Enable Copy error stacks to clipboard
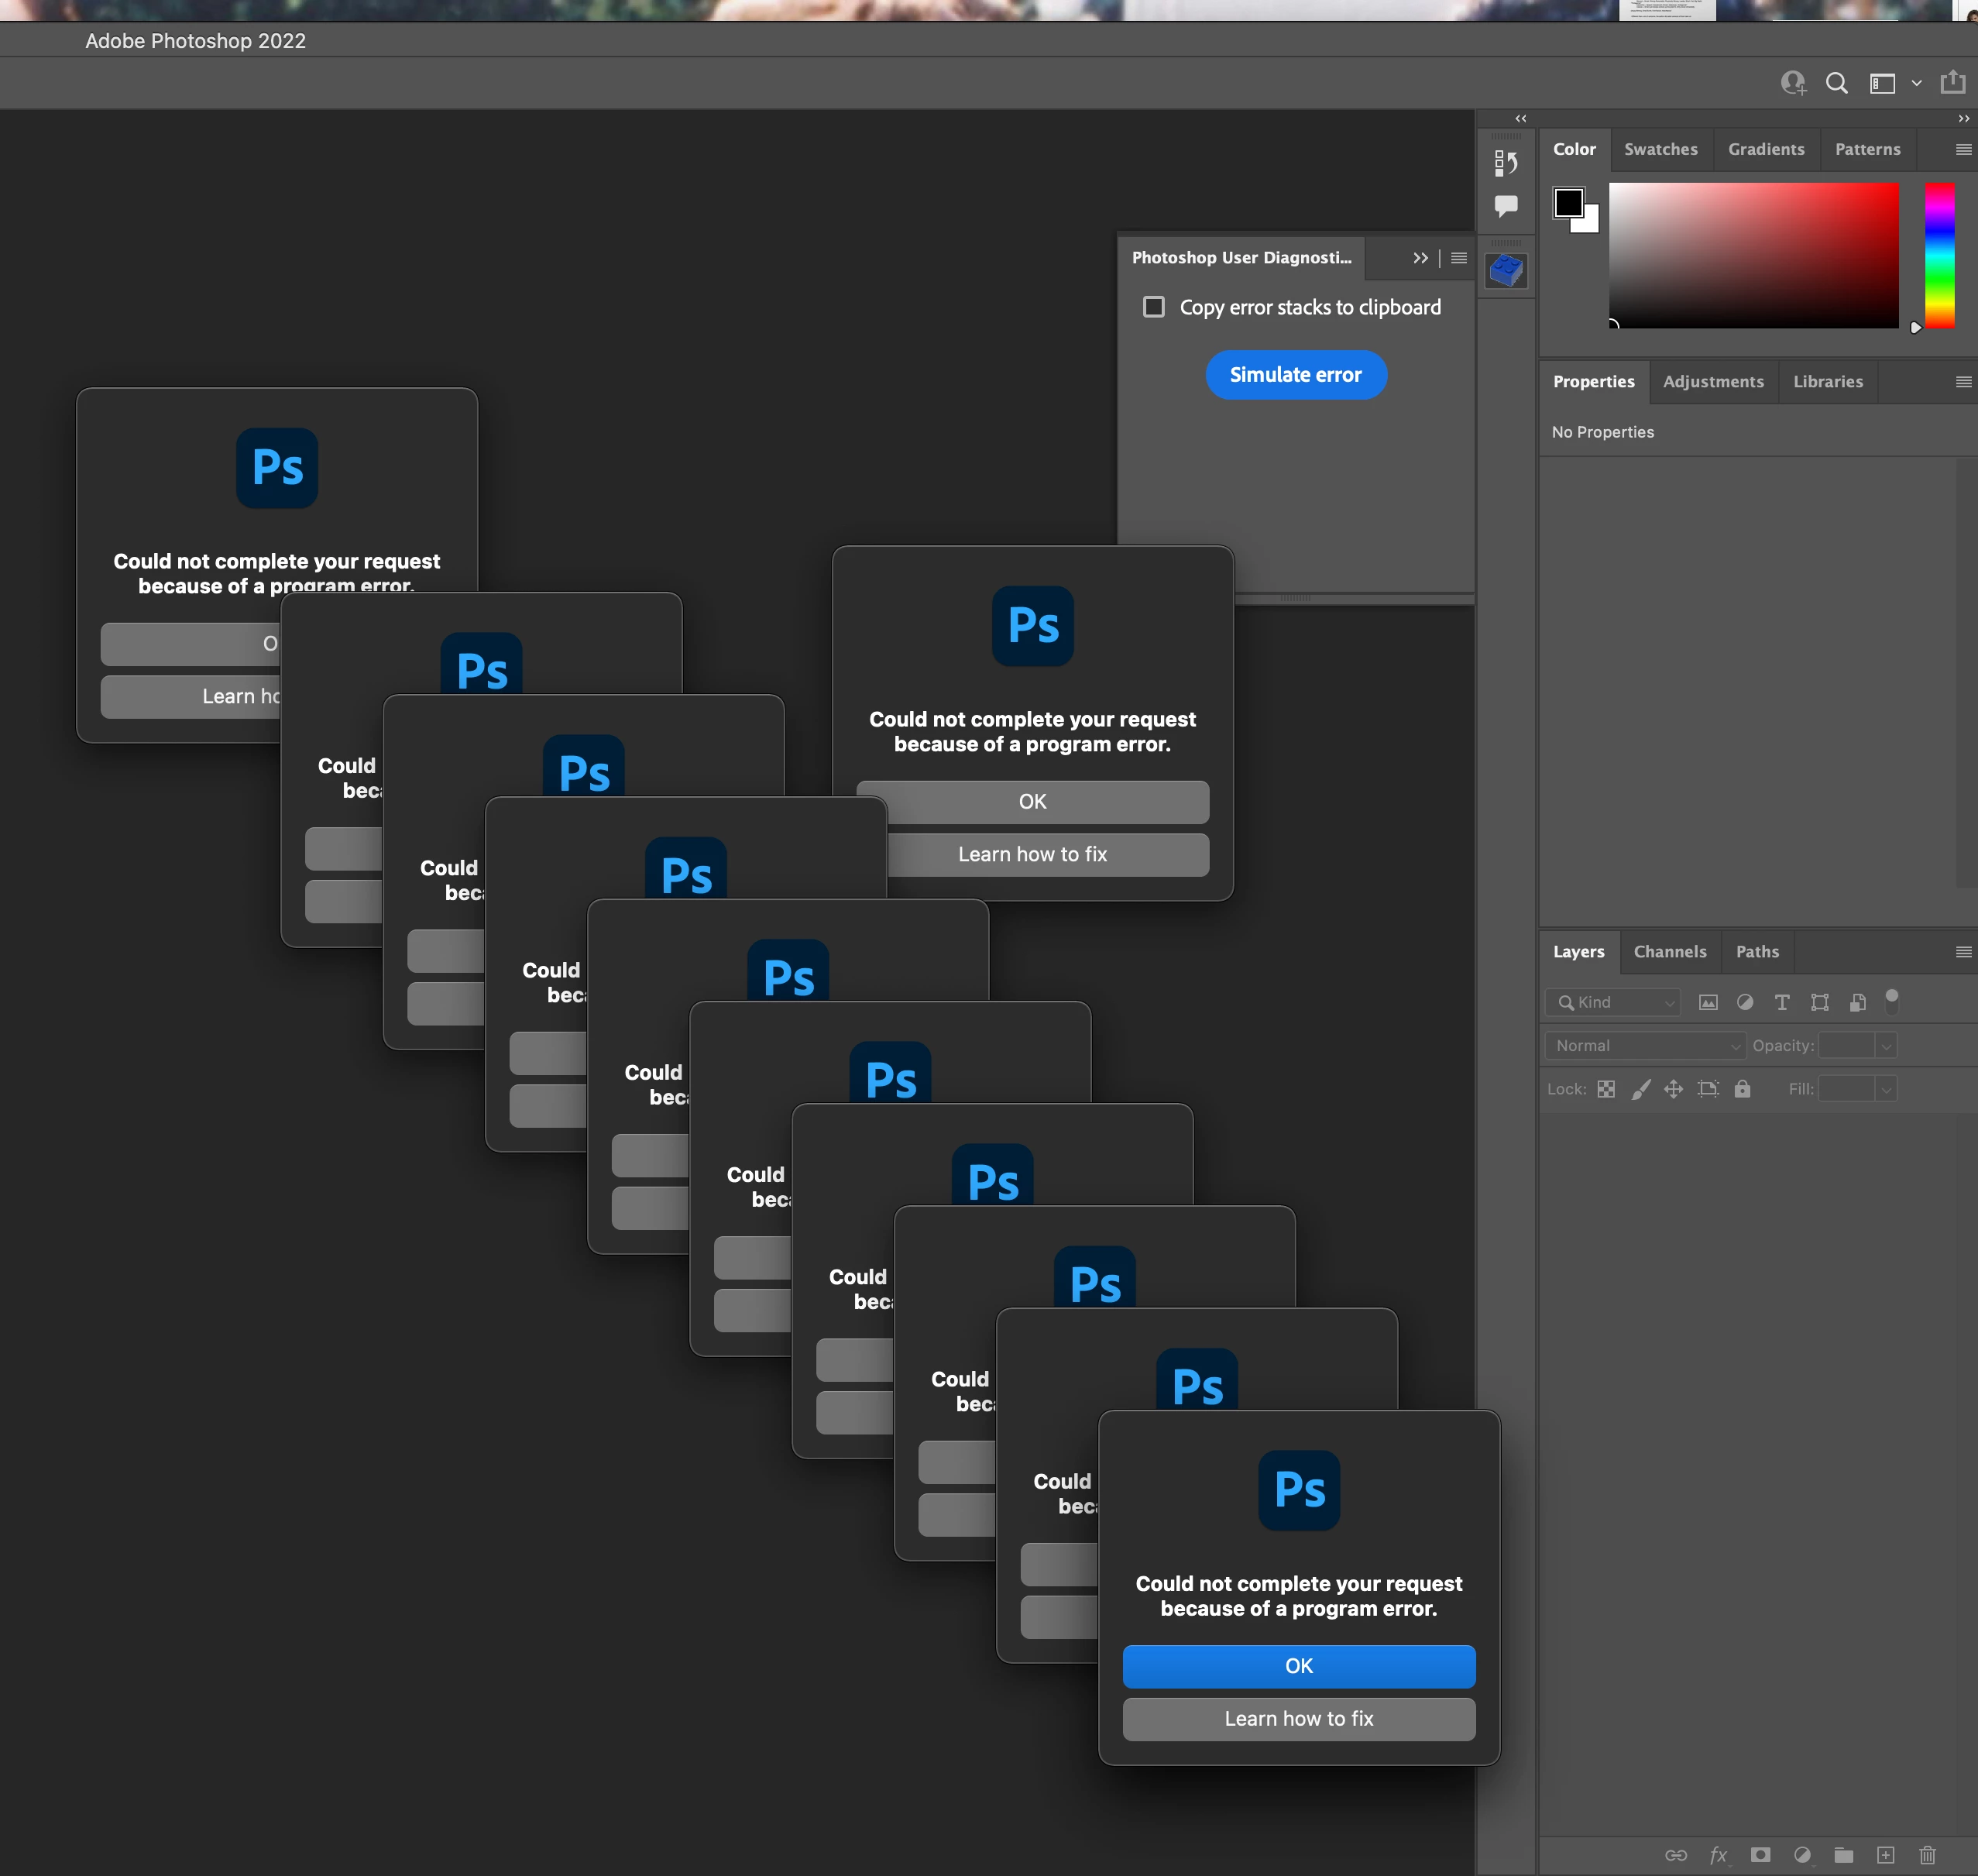Image resolution: width=1978 pixels, height=1876 pixels. [x=1154, y=307]
